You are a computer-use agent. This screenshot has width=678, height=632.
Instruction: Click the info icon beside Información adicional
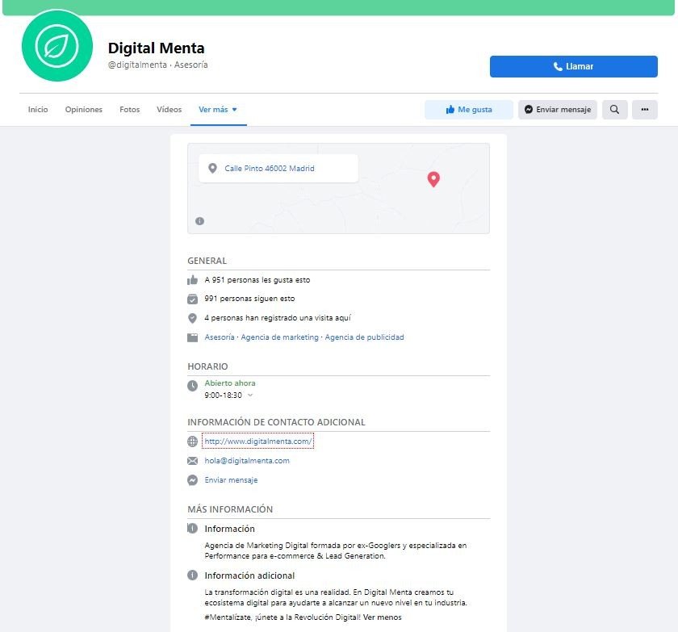coord(192,575)
